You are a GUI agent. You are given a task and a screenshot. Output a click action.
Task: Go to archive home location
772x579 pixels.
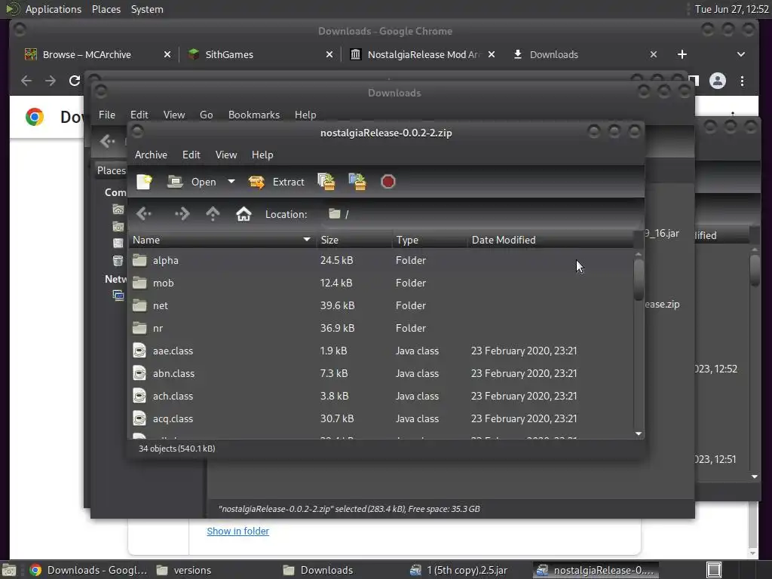click(244, 213)
